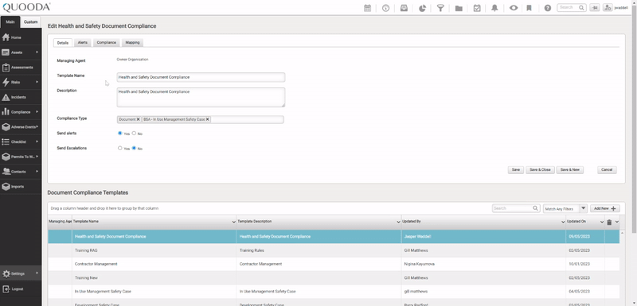The width and height of the screenshot is (637, 306).
Task: Sort by Updated By column header
Action: pos(411,222)
